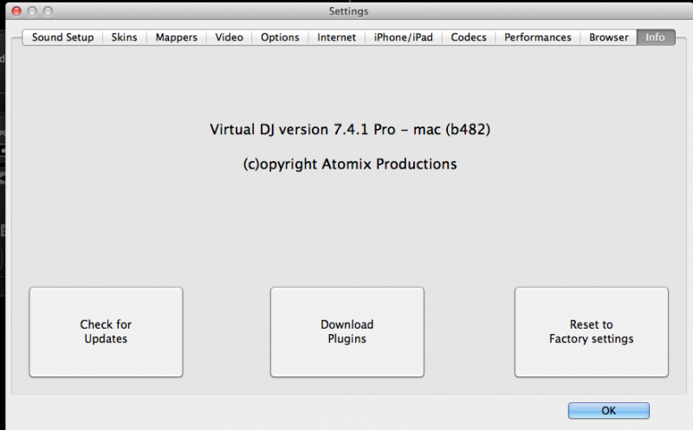Select the Codecs tab
Screen dimensions: 693x430
[469, 37]
